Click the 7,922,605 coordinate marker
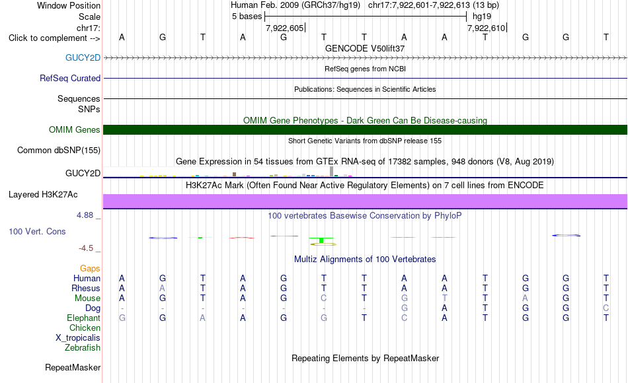Viewport: 628px width, 383px height. pyautogui.click(x=285, y=28)
